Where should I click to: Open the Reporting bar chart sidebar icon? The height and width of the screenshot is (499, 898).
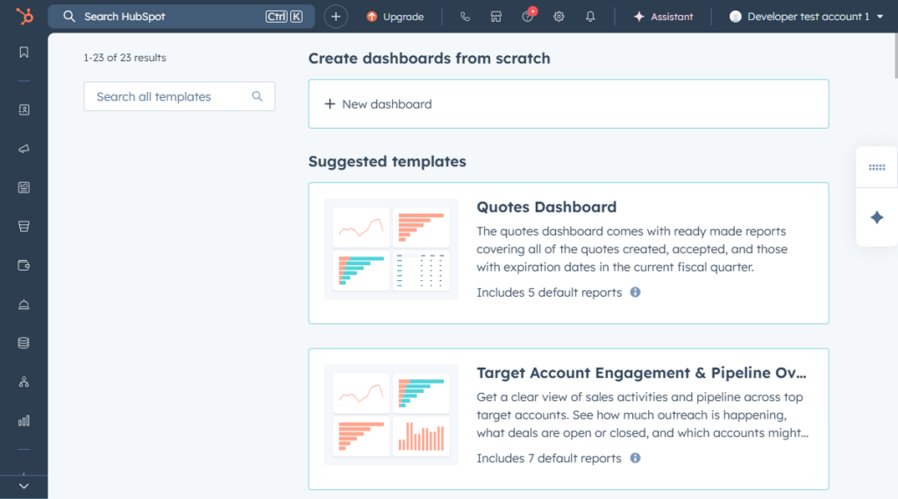click(x=24, y=421)
